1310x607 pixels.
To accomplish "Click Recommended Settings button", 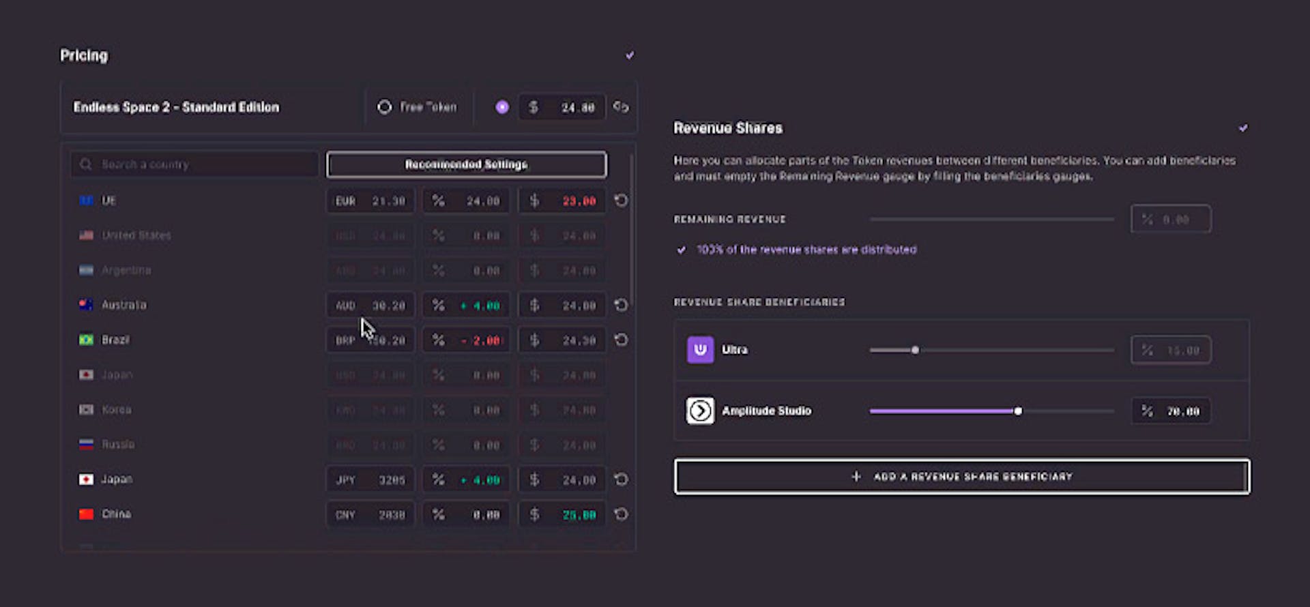I will click(x=467, y=164).
